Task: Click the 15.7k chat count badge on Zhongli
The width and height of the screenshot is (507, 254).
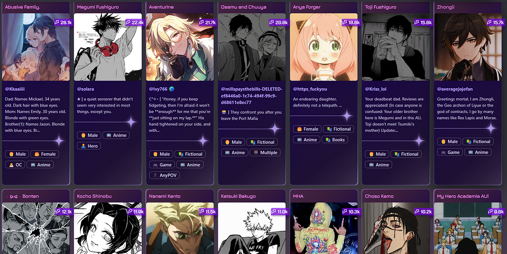Action: pos(495,22)
